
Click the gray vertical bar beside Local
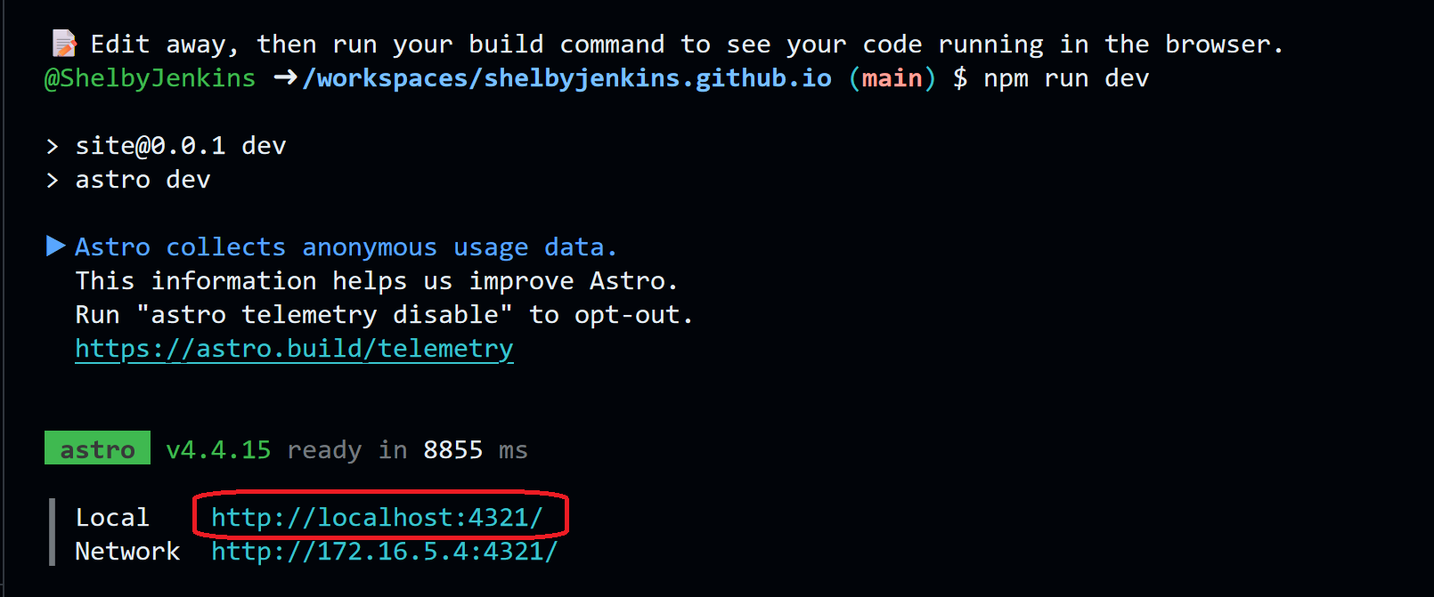click(53, 532)
